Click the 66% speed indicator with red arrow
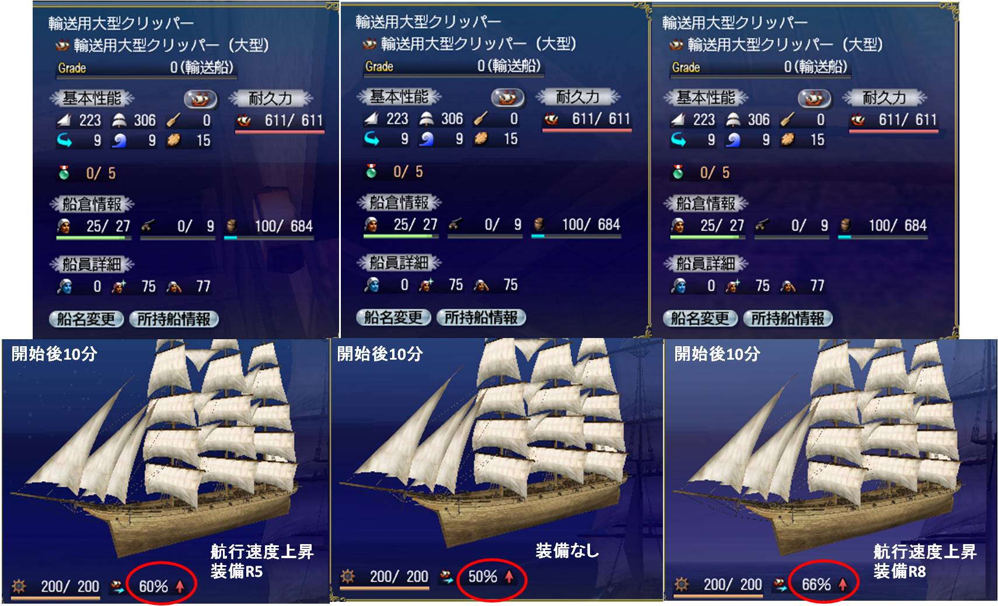This screenshot has height=606, width=998. (x=824, y=584)
